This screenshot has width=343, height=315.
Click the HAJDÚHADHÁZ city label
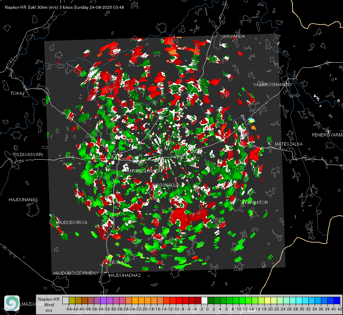[125, 275]
